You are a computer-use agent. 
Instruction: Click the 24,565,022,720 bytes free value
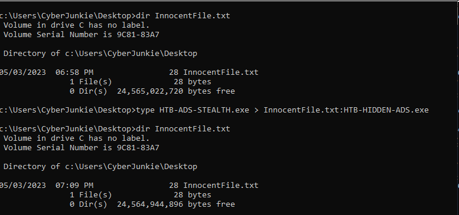tap(176, 91)
